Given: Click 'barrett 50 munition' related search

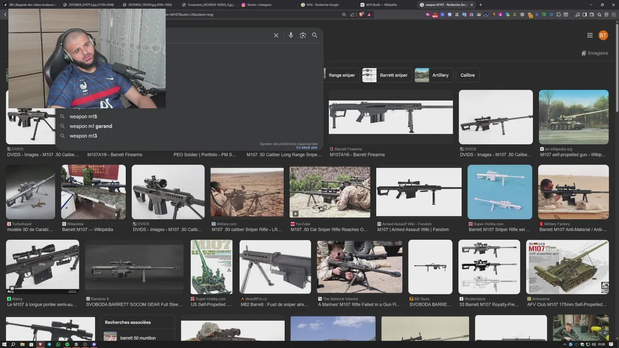Looking at the screenshot, I should coord(138,338).
